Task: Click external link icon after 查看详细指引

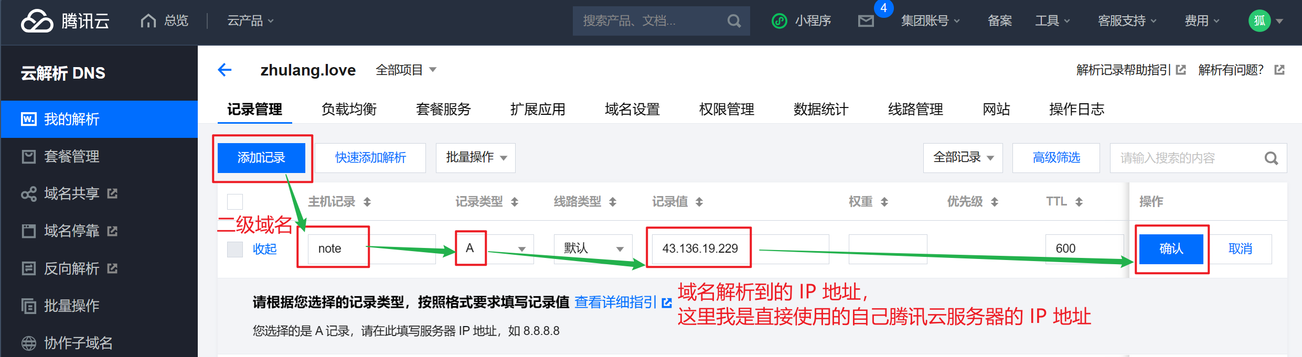Action: tap(667, 302)
